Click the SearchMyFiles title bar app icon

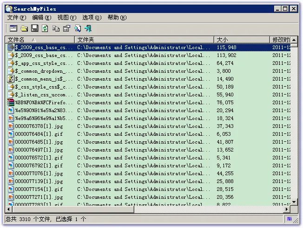(x=9, y=9)
